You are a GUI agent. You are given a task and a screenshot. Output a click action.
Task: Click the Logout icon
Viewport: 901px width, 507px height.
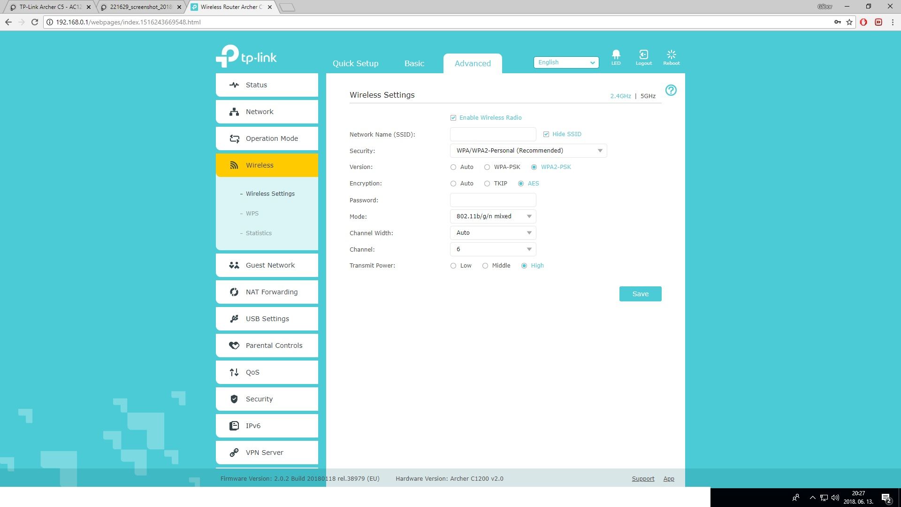tap(643, 55)
